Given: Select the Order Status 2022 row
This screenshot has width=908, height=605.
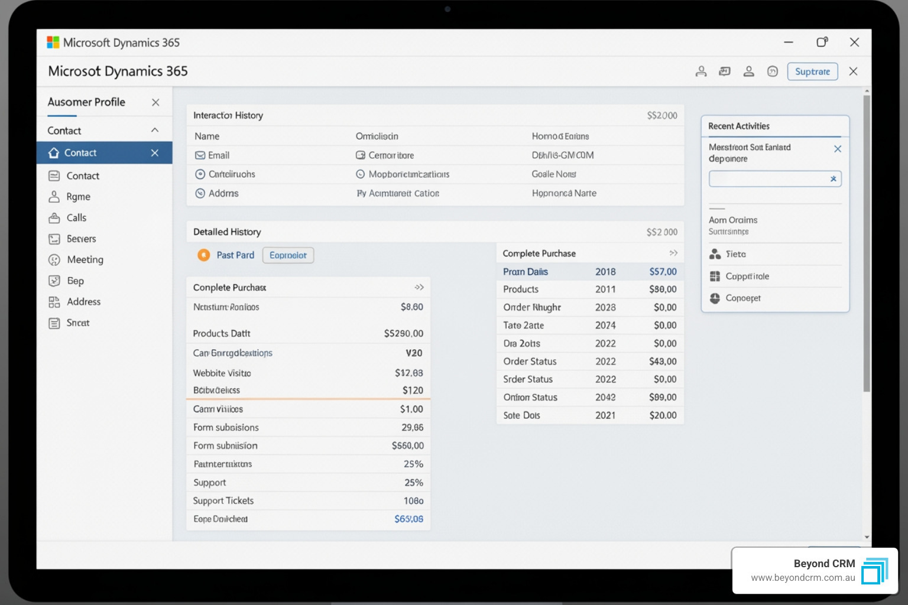Looking at the screenshot, I should (x=590, y=362).
